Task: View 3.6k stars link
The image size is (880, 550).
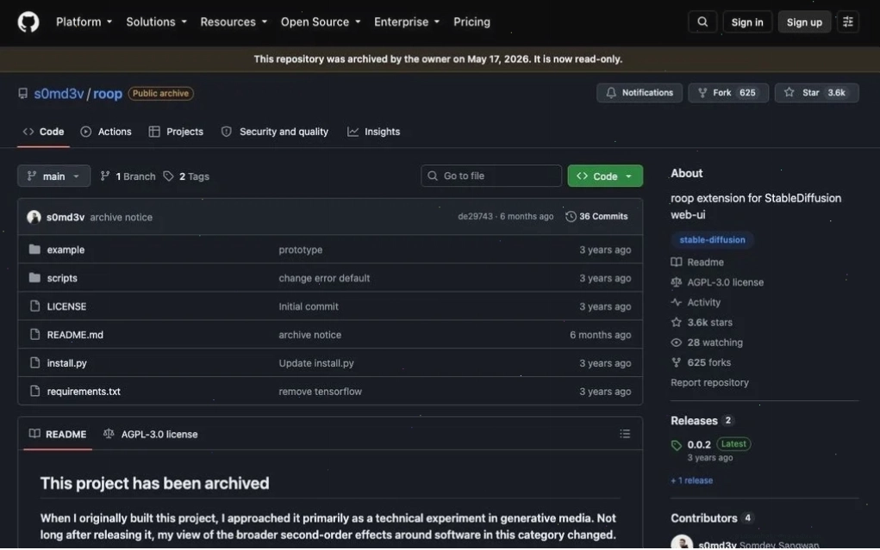Action: click(702, 323)
